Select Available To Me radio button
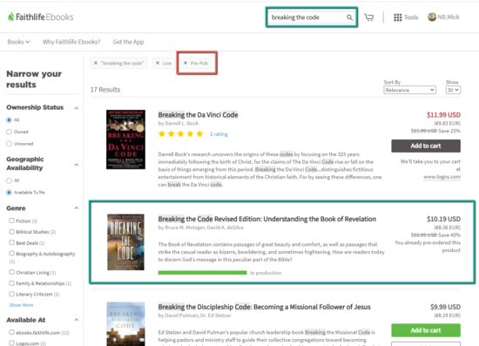 (10, 193)
